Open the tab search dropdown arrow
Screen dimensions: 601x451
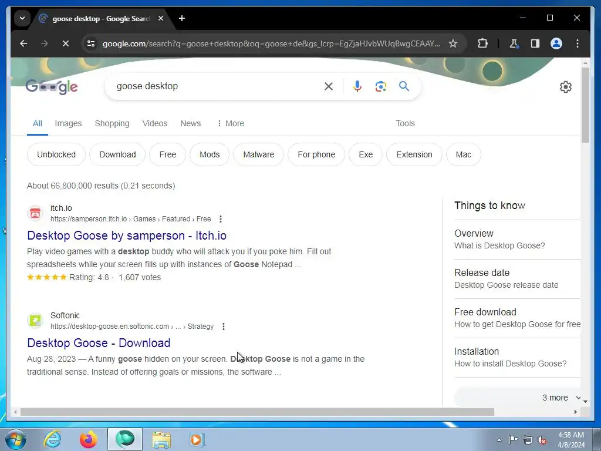[22, 18]
